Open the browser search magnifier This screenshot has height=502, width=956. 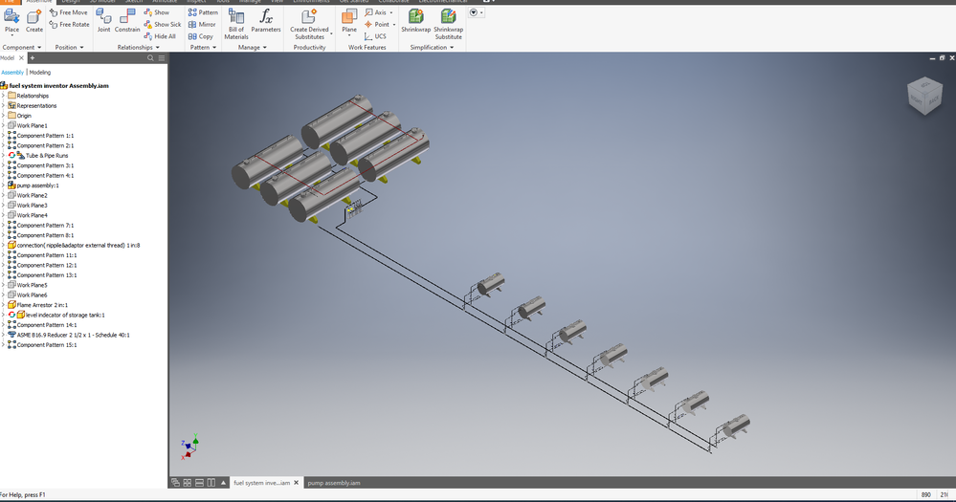click(150, 58)
